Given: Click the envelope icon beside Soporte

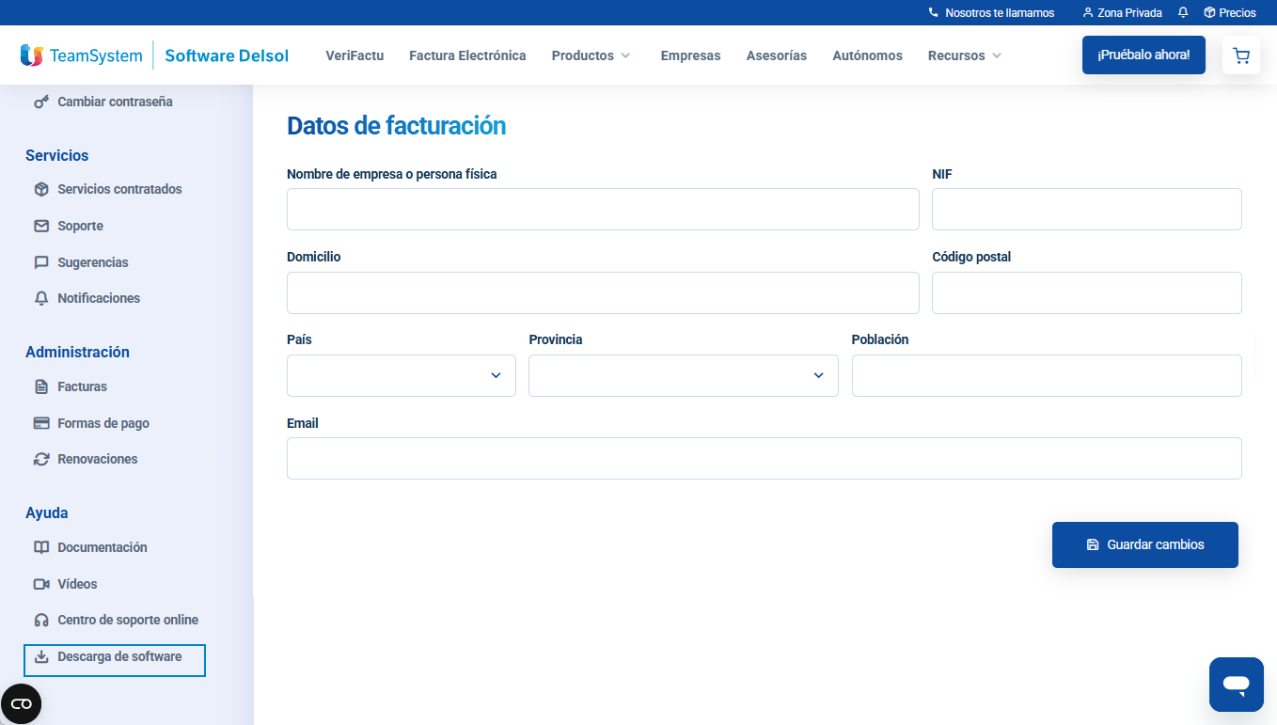Looking at the screenshot, I should click(x=41, y=226).
